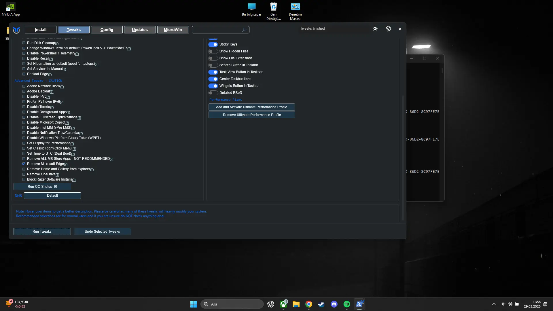Screen dimensions: 553x311
Task: Check Set Services to Manual checkbox
Action: click(x=24, y=69)
